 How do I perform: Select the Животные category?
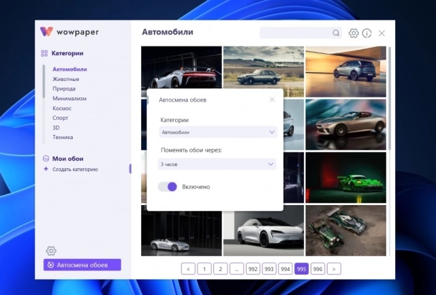(x=65, y=79)
